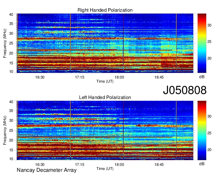Click the 10 MHz tick on upper plot
Viewport: 215px width, 174px height.
coord(11,72)
